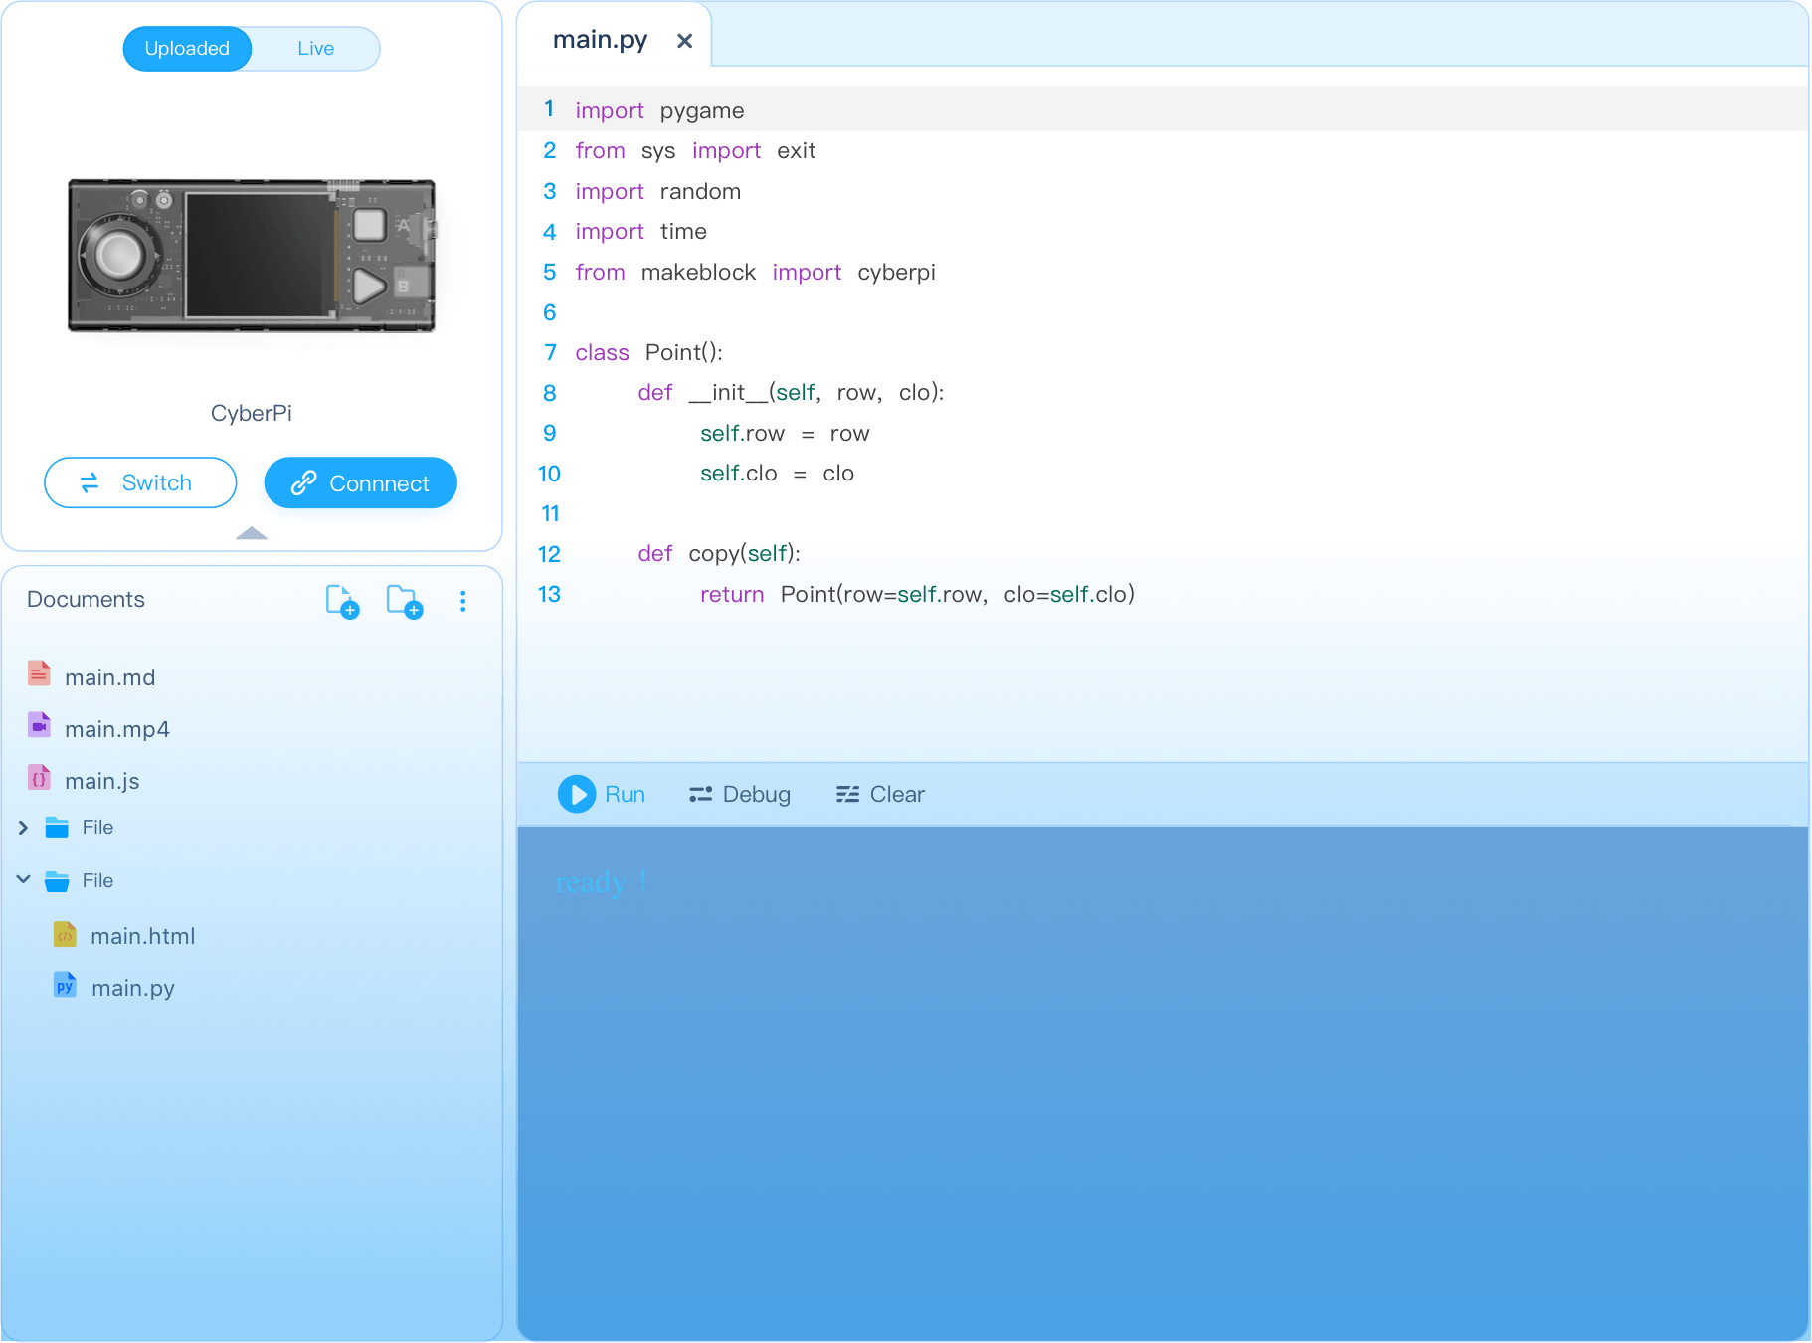Open main.html in the File folder
Image resolution: width=1812 pixels, height=1343 pixels.
[142, 936]
